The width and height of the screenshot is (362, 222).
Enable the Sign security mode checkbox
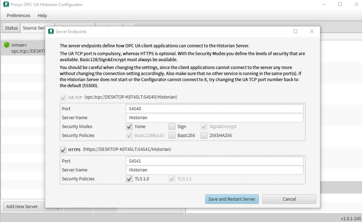click(172, 127)
